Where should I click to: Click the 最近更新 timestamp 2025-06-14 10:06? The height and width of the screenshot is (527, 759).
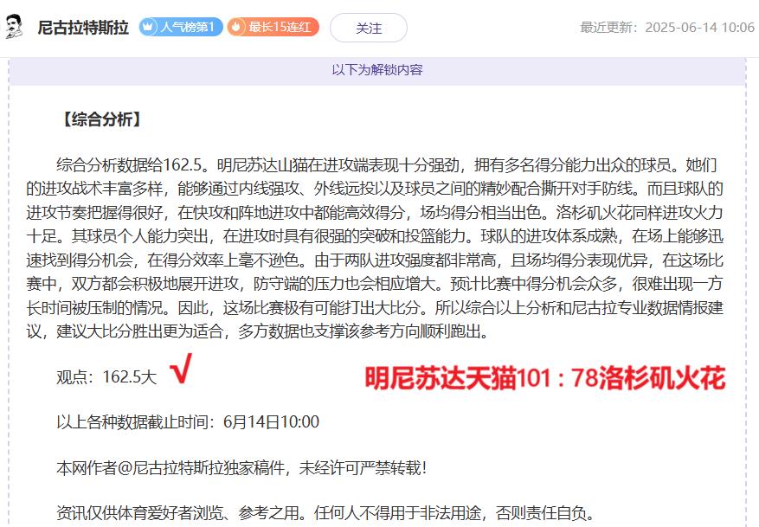667,27
